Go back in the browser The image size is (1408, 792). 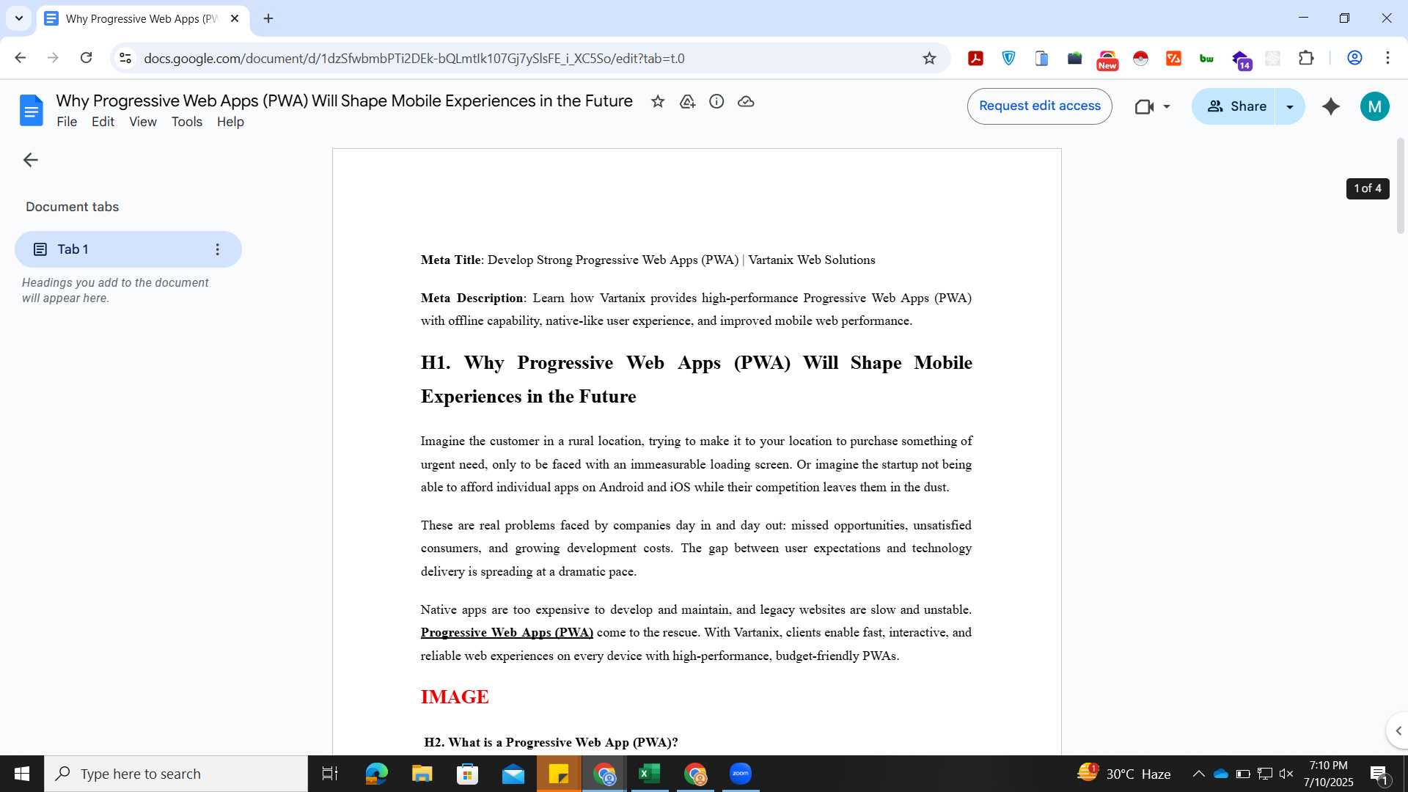[x=21, y=58]
